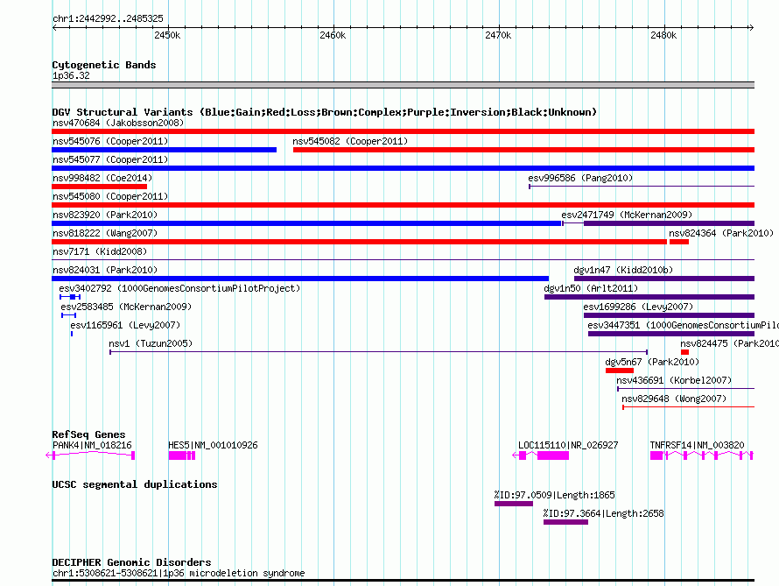
Task: Select the esv996586 (Pang2010) variant label
Action: coord(580,178)
